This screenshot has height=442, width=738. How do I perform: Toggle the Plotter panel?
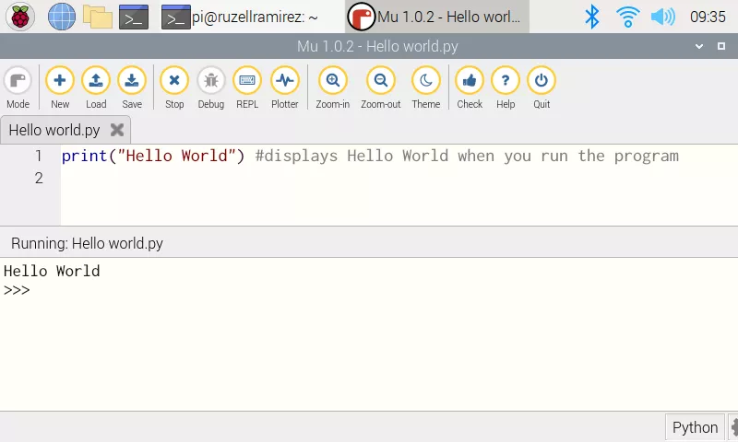point(284,88)
